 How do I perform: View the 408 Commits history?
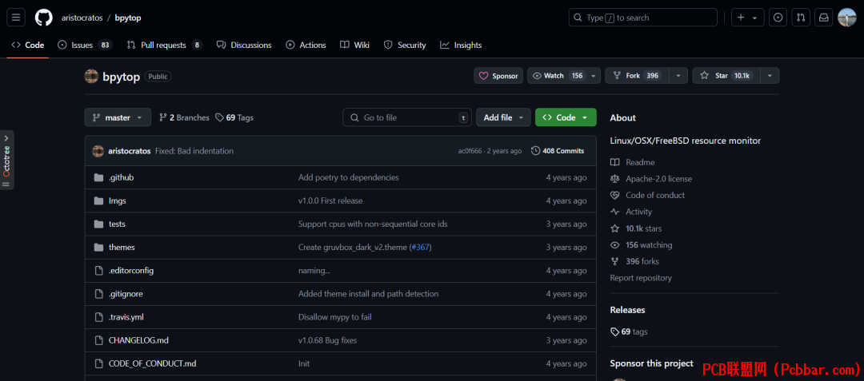point(558,151)
